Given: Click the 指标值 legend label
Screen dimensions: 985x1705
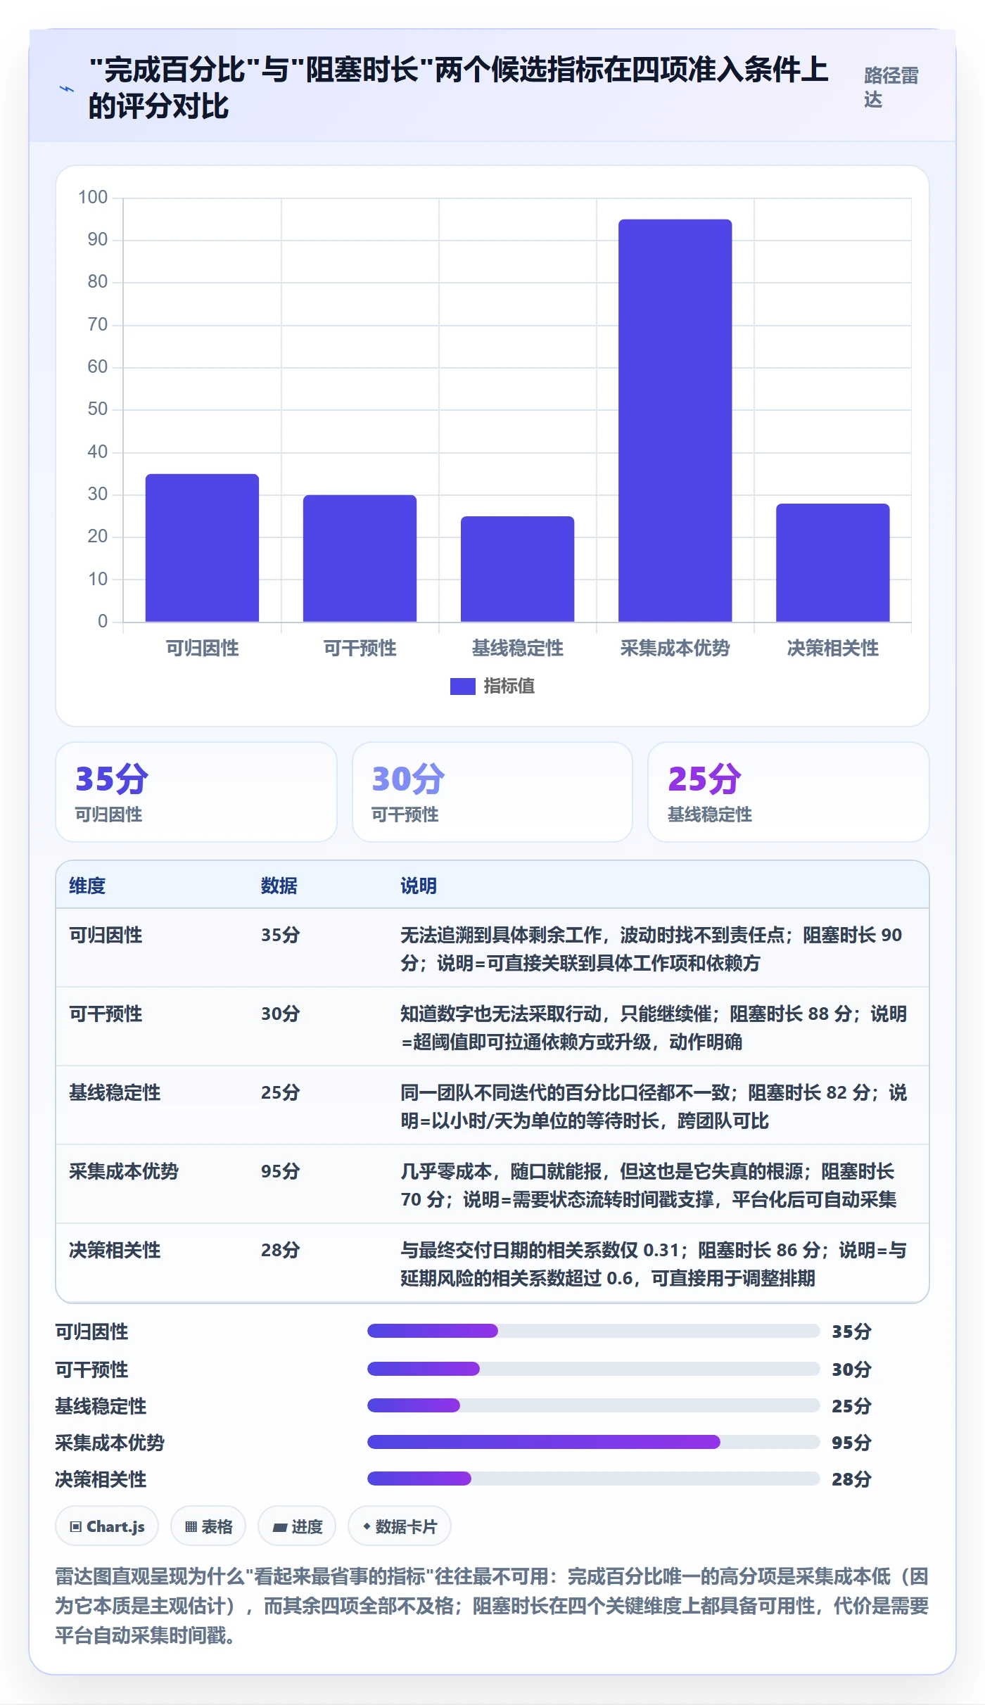Looking at the screenshot, I should (x=509, y=686).
